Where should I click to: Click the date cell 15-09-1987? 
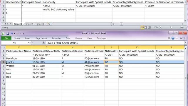coord(46,69)
